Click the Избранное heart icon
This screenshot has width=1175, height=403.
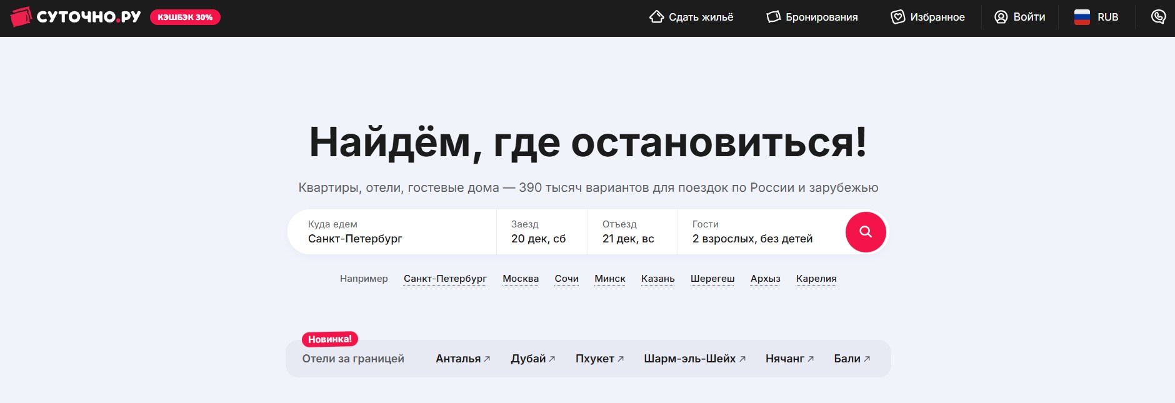point(897,17)
